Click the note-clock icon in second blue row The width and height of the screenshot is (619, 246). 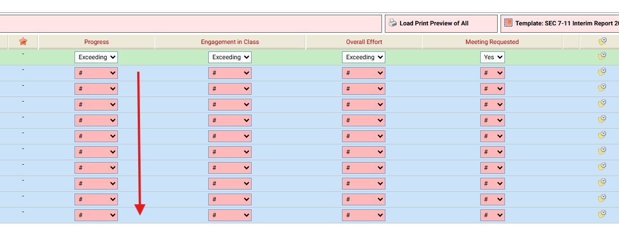[602, 87]
